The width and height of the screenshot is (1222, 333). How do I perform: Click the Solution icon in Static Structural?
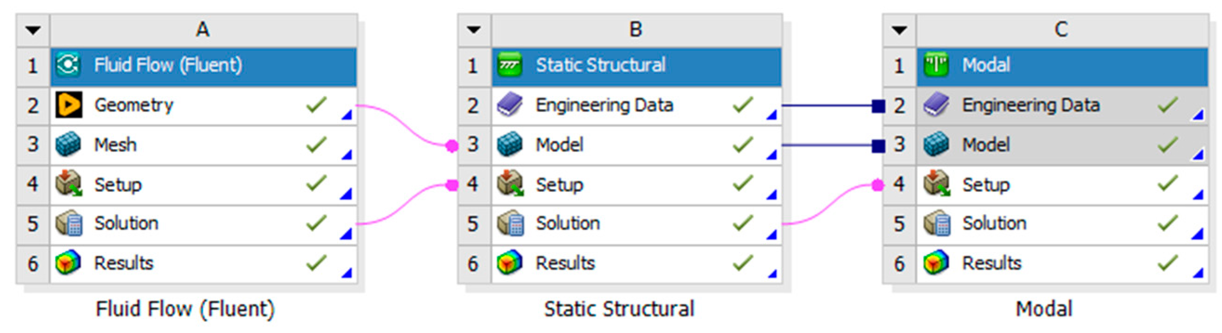point(510,223)
